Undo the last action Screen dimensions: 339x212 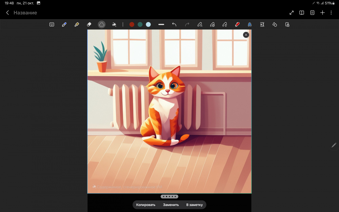point(174,24)
